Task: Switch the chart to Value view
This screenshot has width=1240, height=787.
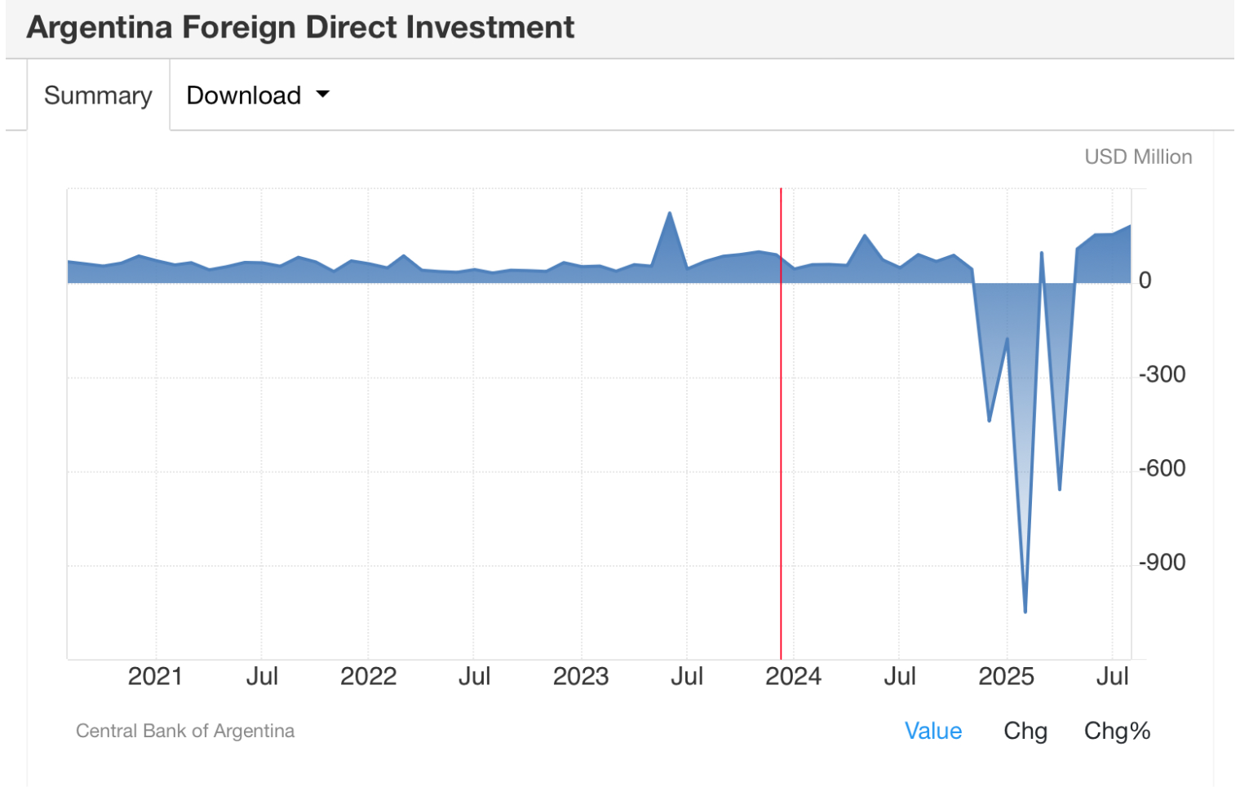Action: pyautogui.click(x=932, y=731)
